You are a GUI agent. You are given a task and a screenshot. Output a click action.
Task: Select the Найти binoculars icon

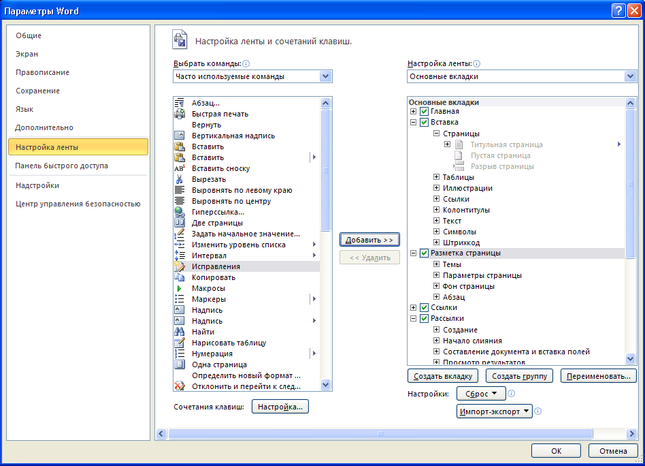[180, 332]
